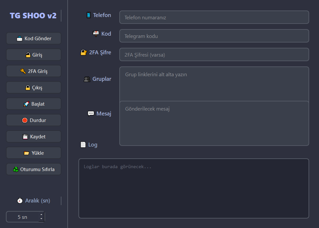This screenshot has width=319, height=228.
Task: Start sending with Başlat button
Action: click(x=34, y=104)
